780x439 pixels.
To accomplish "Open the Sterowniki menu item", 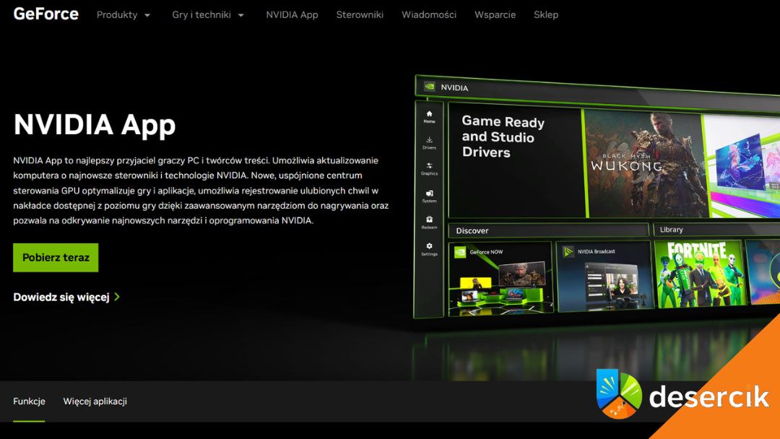I will [360, 14].
